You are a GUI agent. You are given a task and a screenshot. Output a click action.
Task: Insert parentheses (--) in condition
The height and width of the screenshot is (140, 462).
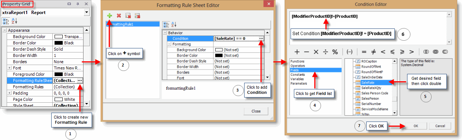pos(349,51)
